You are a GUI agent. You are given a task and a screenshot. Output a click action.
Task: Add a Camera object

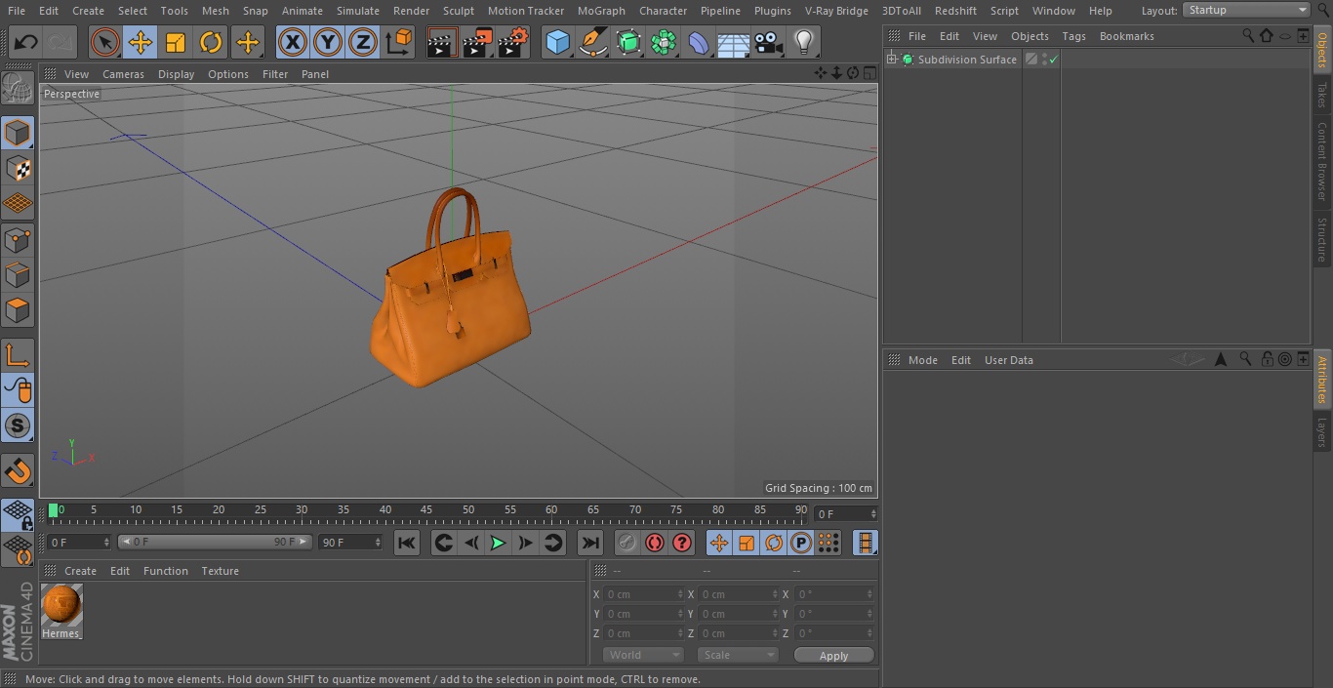pos(769,42)
